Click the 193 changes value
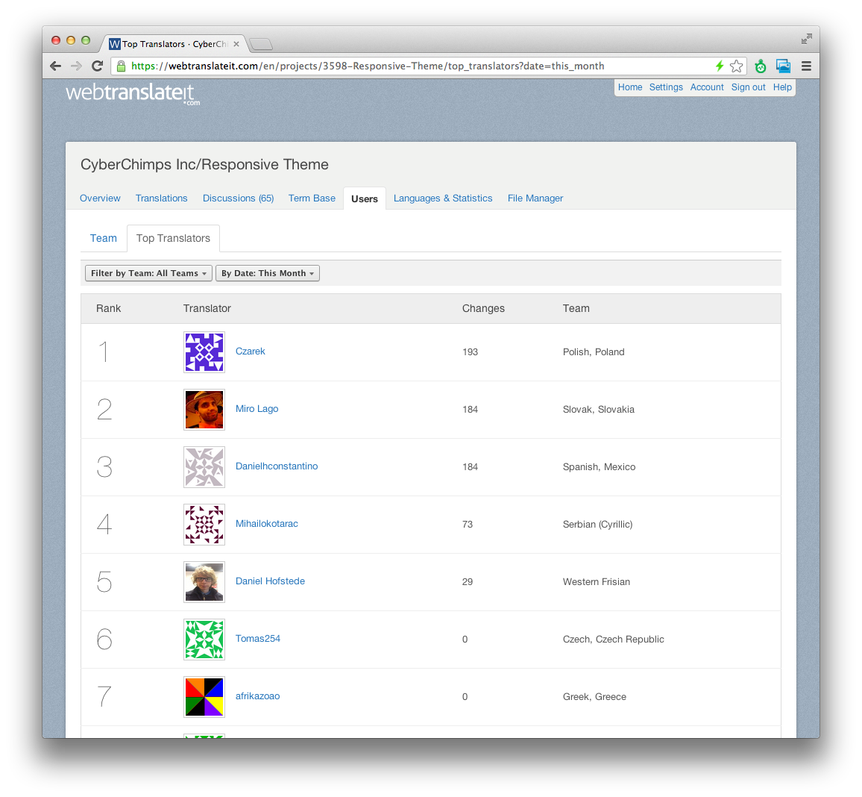Image resolution: width=862 pixels, height=797 pixels. pos(470,352)
